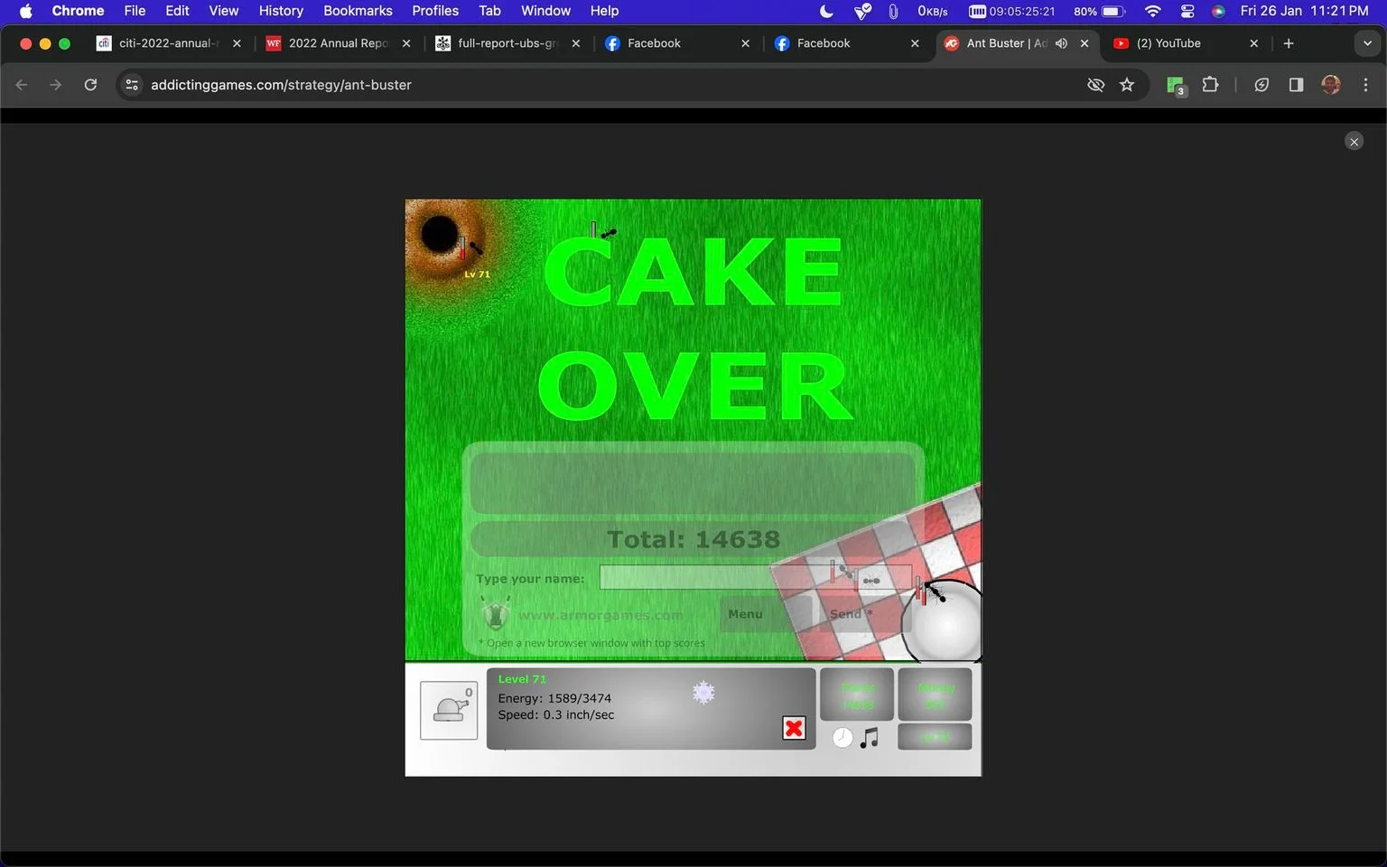Screen dimensions: 1387x867
Task: Mute the Ant Buster tab audio icon
Action: click(1062, 43)
